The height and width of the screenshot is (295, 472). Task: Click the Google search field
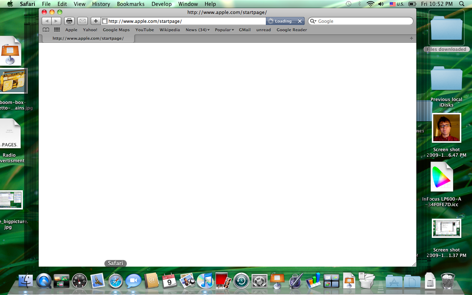pyautogui.click(x=361, y=21)
